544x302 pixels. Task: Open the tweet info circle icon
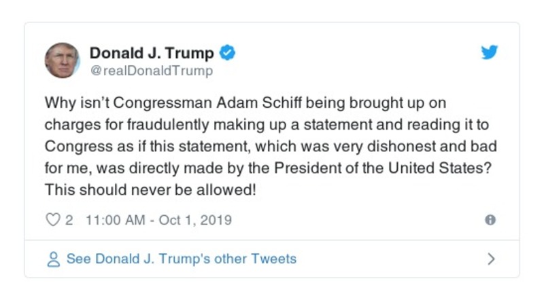[490, 220]
